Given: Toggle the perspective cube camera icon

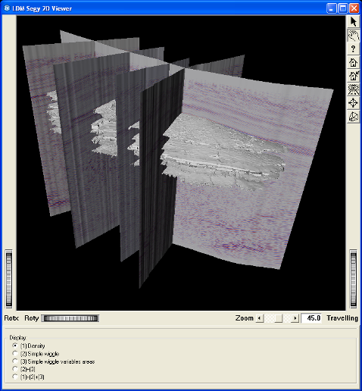Looking at the screenshot, I should (353, 117).
